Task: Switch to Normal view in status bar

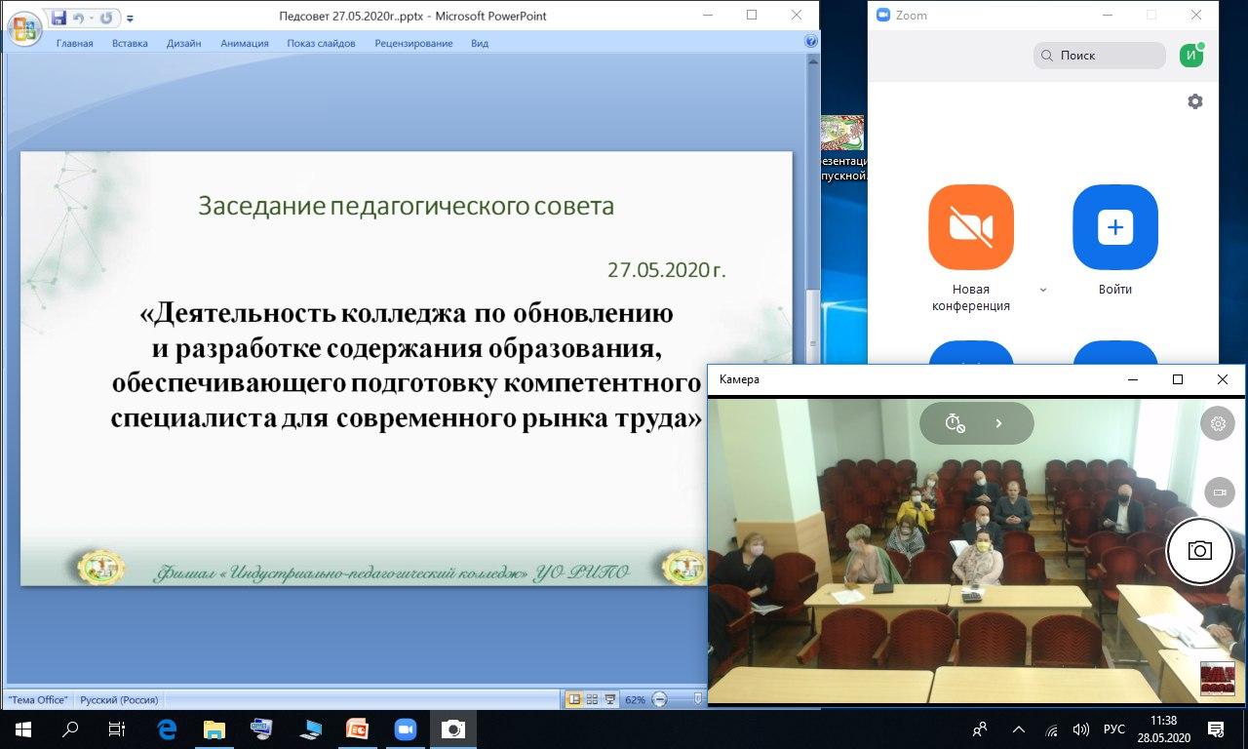Action: click(x=574, y=699)
